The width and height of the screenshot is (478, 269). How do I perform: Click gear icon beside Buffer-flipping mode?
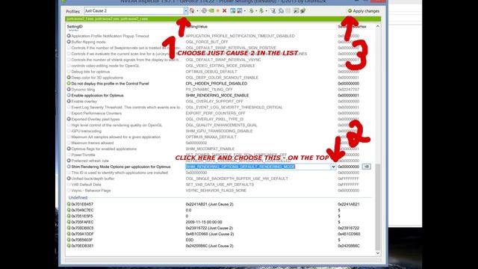pos(69,42)
